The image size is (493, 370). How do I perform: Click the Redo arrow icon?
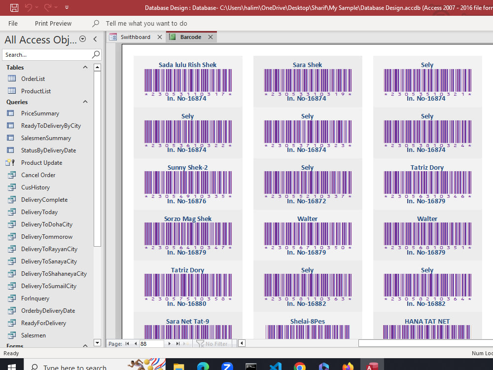point(48,7)
